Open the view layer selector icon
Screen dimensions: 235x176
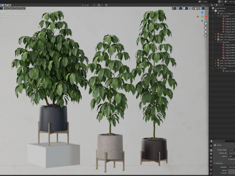226,1
